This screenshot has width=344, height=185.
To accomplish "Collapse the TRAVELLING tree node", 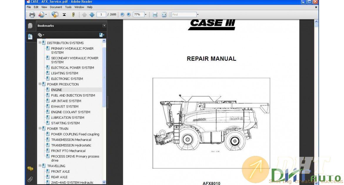I will pyautogui.click(x=40, y=166).
